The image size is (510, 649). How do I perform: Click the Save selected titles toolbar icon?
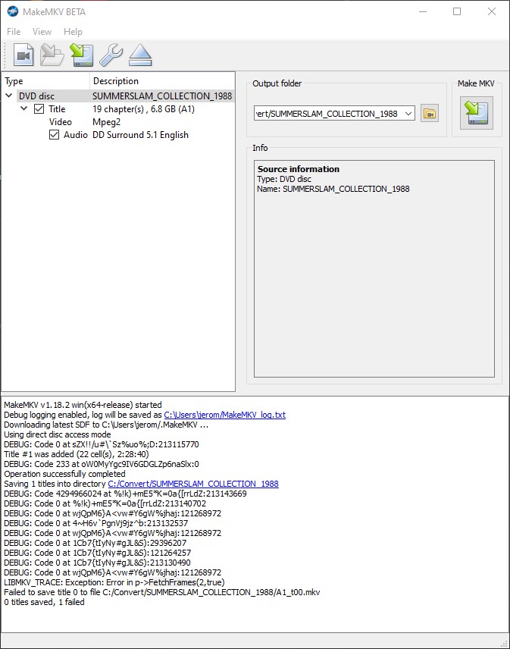tap(81, 55)
